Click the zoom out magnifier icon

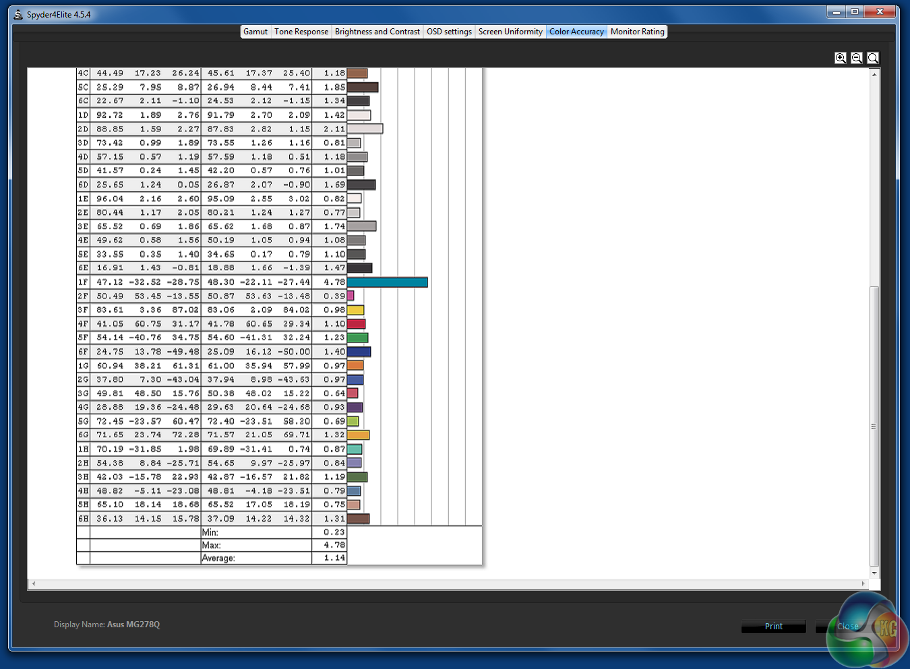click(x=857, y=58)
